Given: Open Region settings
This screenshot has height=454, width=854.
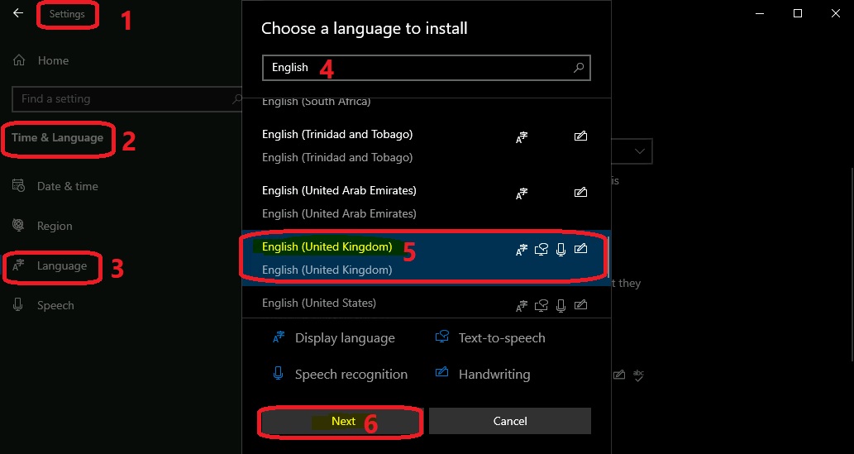Looking at the screenshot, I should [55, 226].
